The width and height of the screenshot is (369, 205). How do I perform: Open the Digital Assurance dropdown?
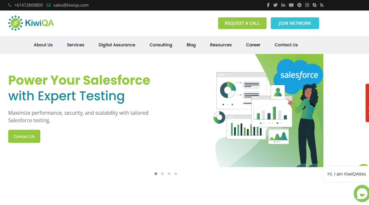(117, 45)
